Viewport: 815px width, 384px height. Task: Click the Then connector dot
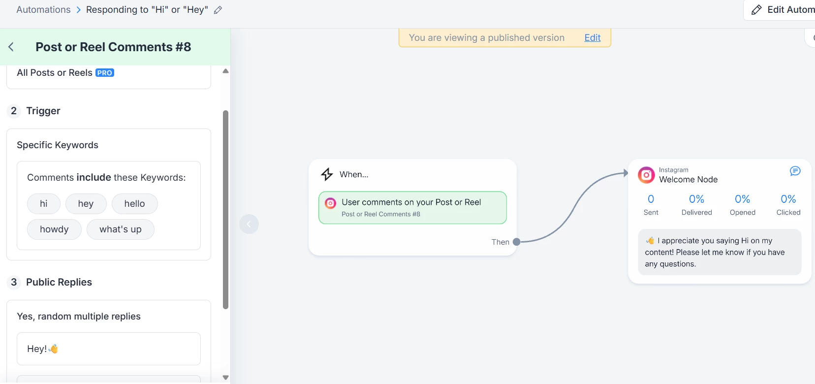point(516,242)
